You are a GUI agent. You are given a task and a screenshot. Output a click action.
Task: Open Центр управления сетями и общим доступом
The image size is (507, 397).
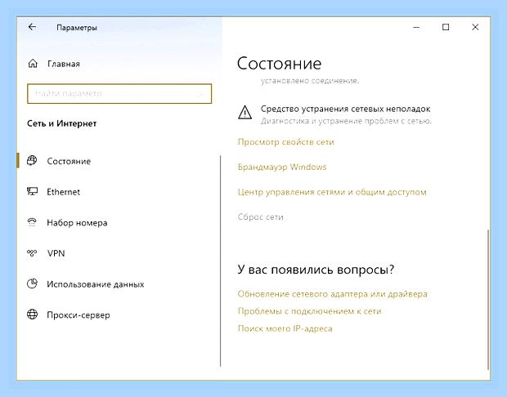pyautogui.click(x=332, y=192)
